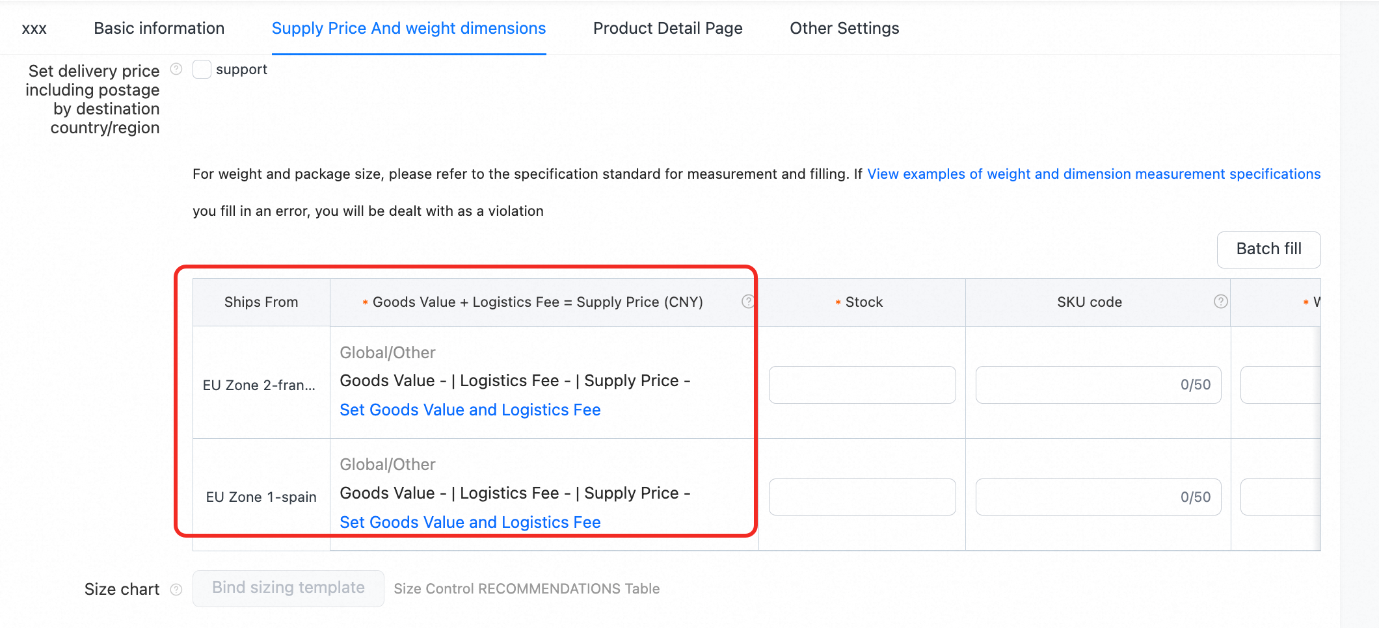Click help icon in Supply Price column header
Screen dimensions: 1379x628
(x=748, y=302)
